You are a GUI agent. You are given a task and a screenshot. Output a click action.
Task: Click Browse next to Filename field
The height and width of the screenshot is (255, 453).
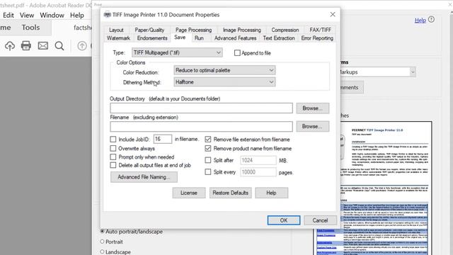click(313, 126)
